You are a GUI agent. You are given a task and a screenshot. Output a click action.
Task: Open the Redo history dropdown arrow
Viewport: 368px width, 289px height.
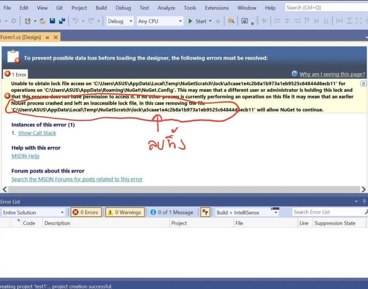[x=99, y=21]
